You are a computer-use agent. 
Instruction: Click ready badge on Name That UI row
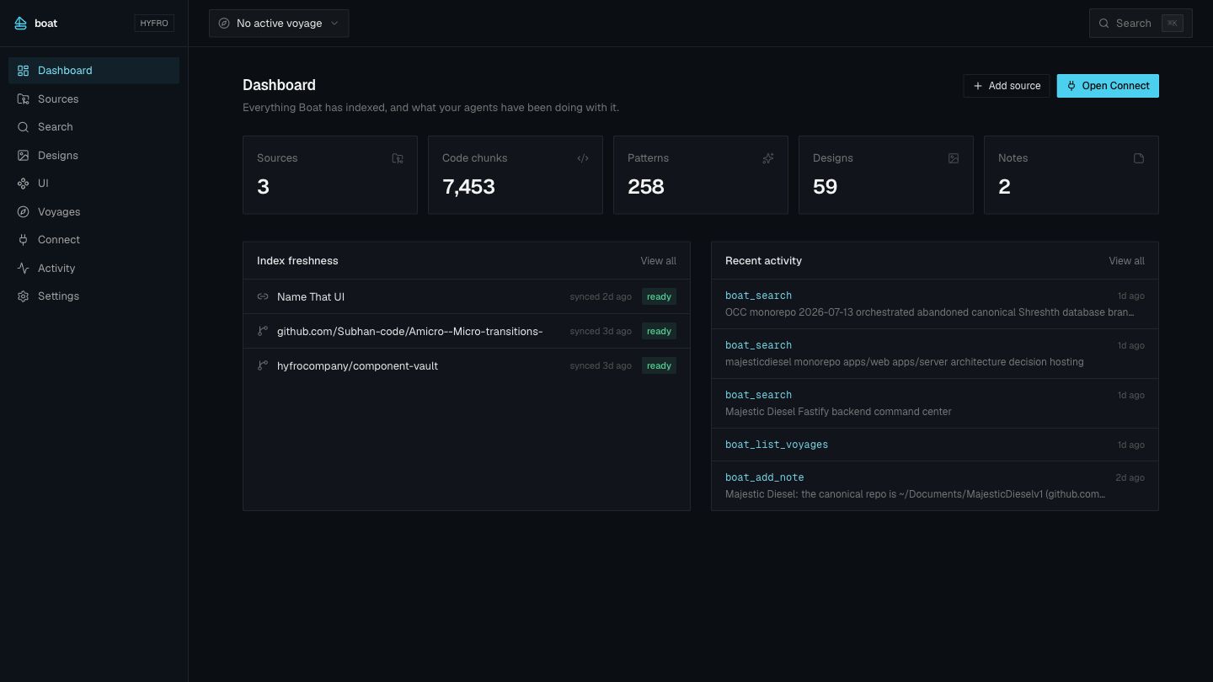[659, 297]
